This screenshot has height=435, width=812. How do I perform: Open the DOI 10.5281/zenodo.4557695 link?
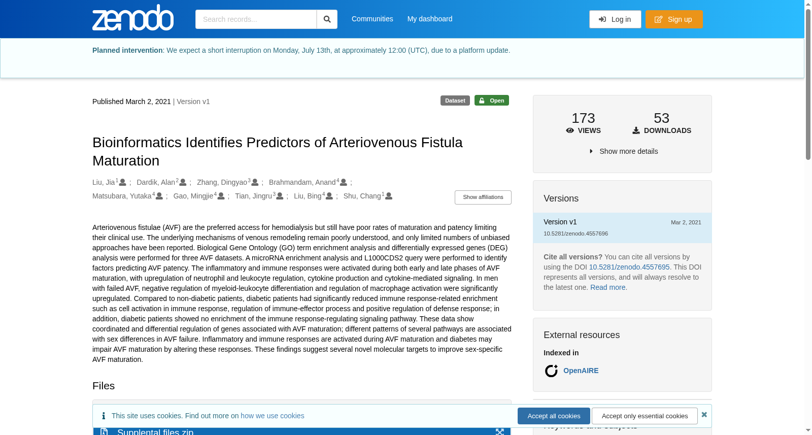629,267
